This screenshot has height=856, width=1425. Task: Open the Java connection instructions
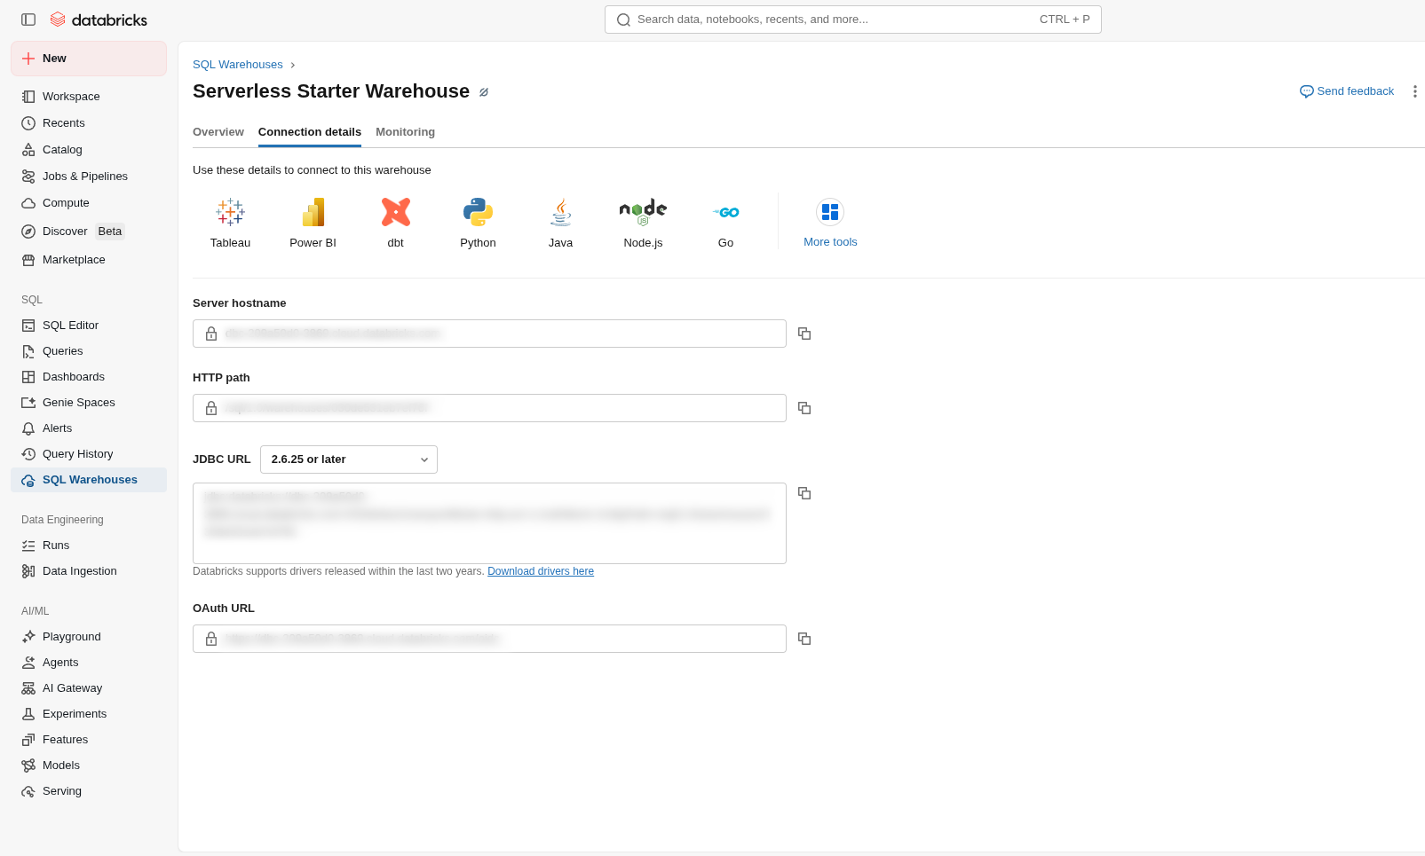click(560, 224)
